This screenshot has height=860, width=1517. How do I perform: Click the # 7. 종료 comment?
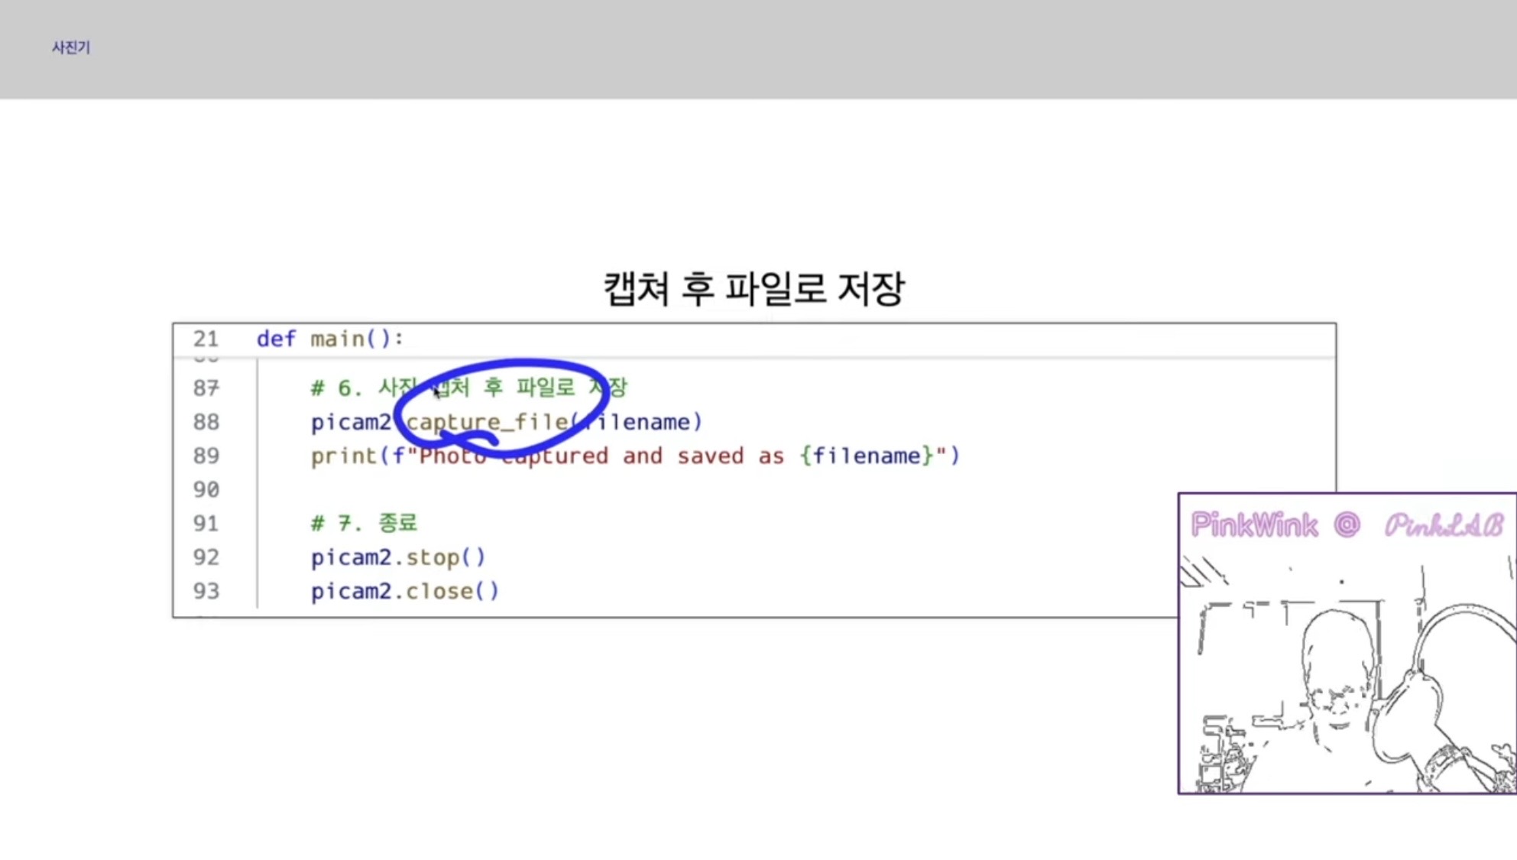pos(364,523)
